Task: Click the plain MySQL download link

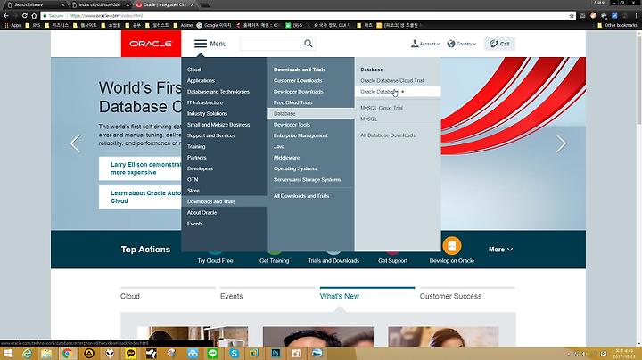Action: [x=368, y=119]
